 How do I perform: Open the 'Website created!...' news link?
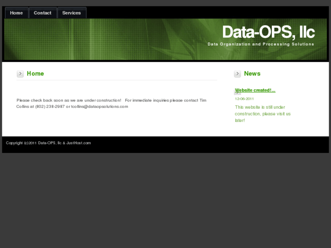(255, 91)
